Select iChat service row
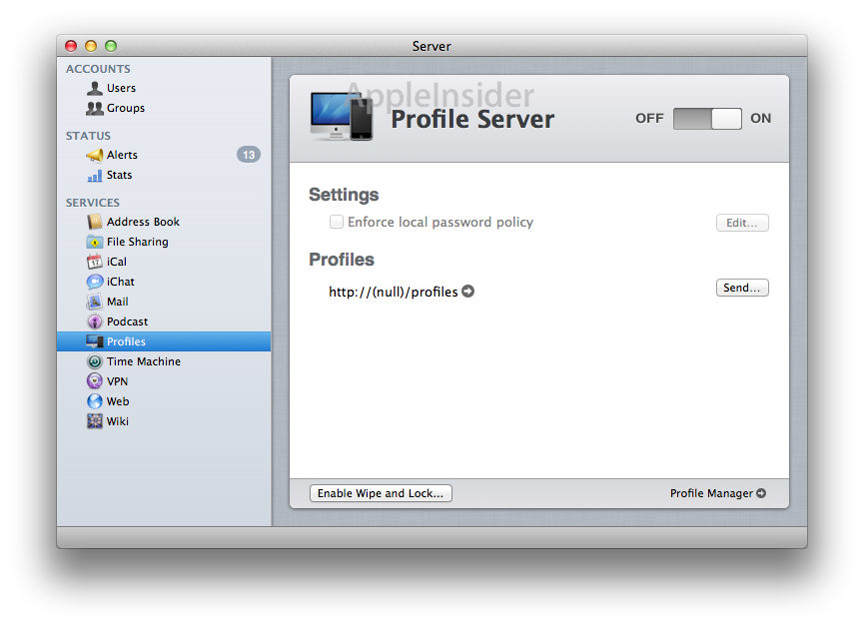The height and width of the screenshot is (627, 864). pos(164,282)
